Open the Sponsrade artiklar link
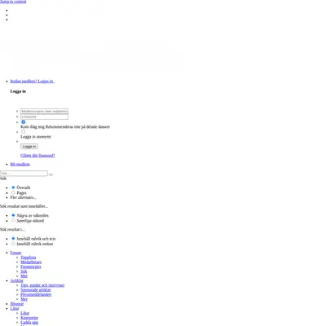The height and width of the screenshot is (326, 326). coord(36,290)
